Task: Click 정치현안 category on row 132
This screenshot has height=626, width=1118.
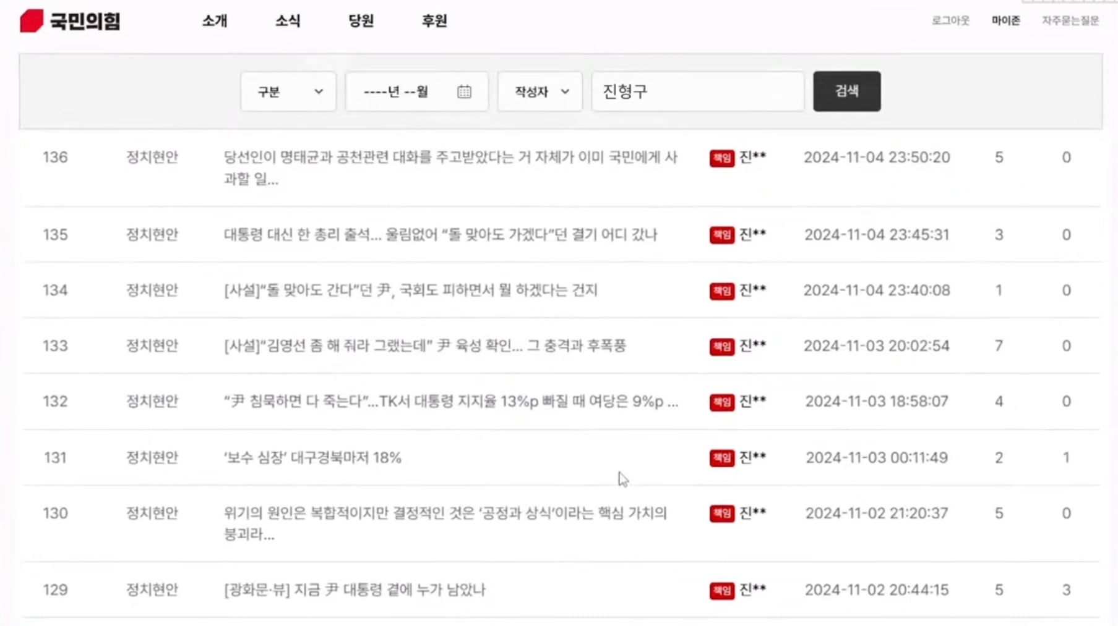Action: (x=152, y=402)
